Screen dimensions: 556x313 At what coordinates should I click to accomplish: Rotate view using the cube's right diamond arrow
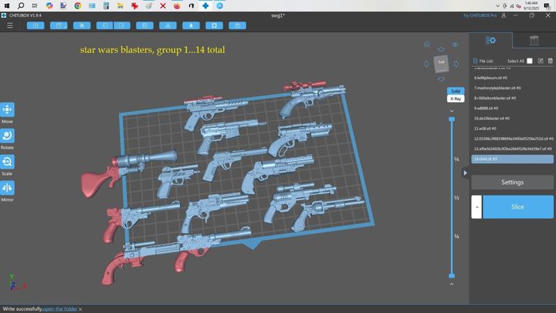(x=457, y=64)
